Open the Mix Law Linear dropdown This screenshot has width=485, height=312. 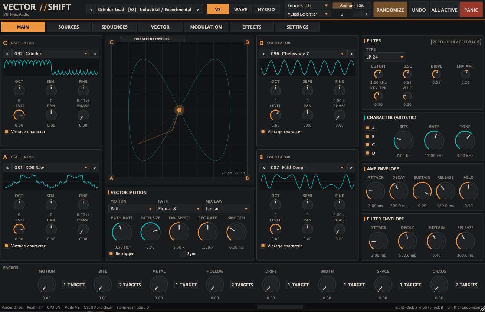pos(227,209)
